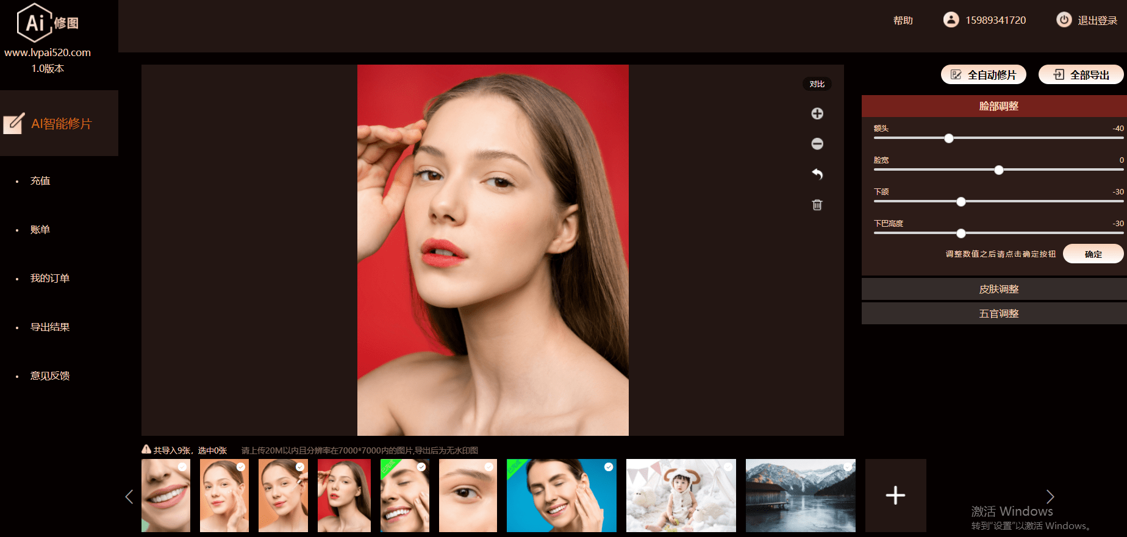Click the 全自动修片 button
The image size is (1127, 537).
[x=983, y=75]
